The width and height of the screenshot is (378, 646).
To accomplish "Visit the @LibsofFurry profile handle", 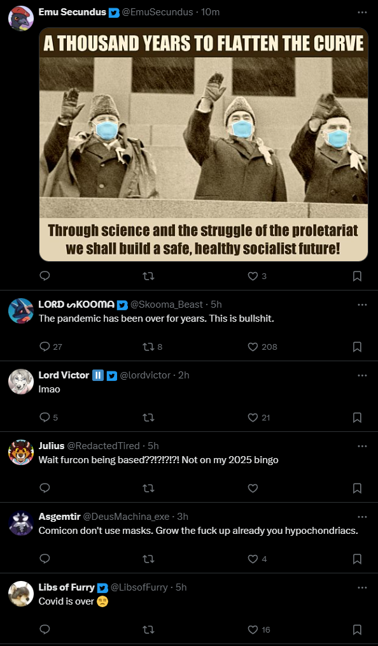I will 139,587.
